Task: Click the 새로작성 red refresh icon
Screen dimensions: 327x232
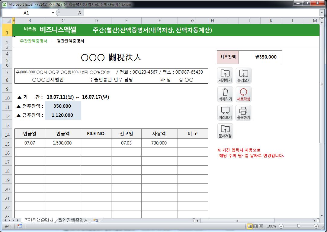Action: tap(243, 94)
